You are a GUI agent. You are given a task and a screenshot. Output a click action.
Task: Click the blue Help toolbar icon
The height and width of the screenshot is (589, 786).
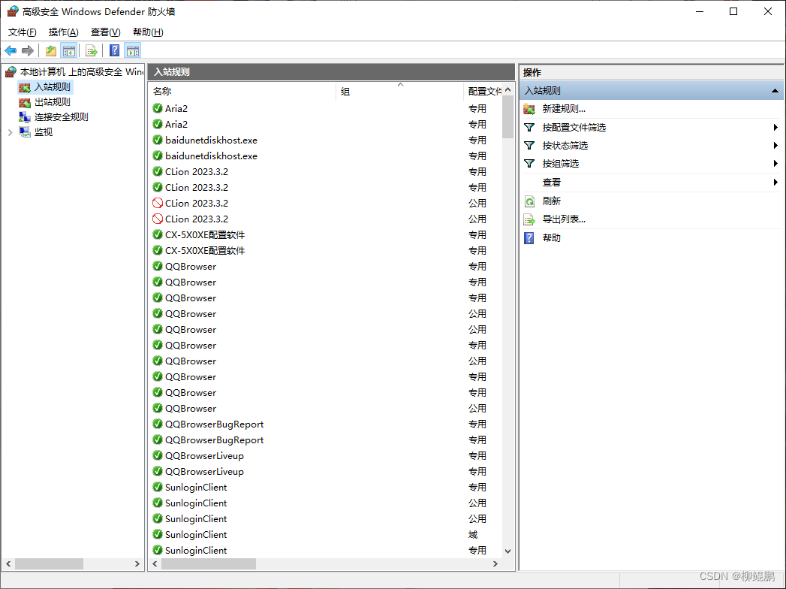(x=114, y=50)
